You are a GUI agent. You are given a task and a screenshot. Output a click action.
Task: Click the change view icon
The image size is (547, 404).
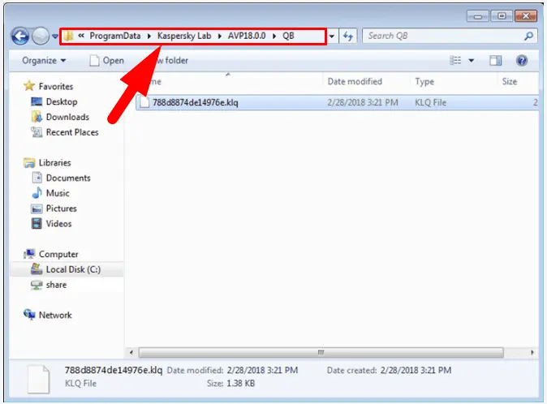point(455,60)
